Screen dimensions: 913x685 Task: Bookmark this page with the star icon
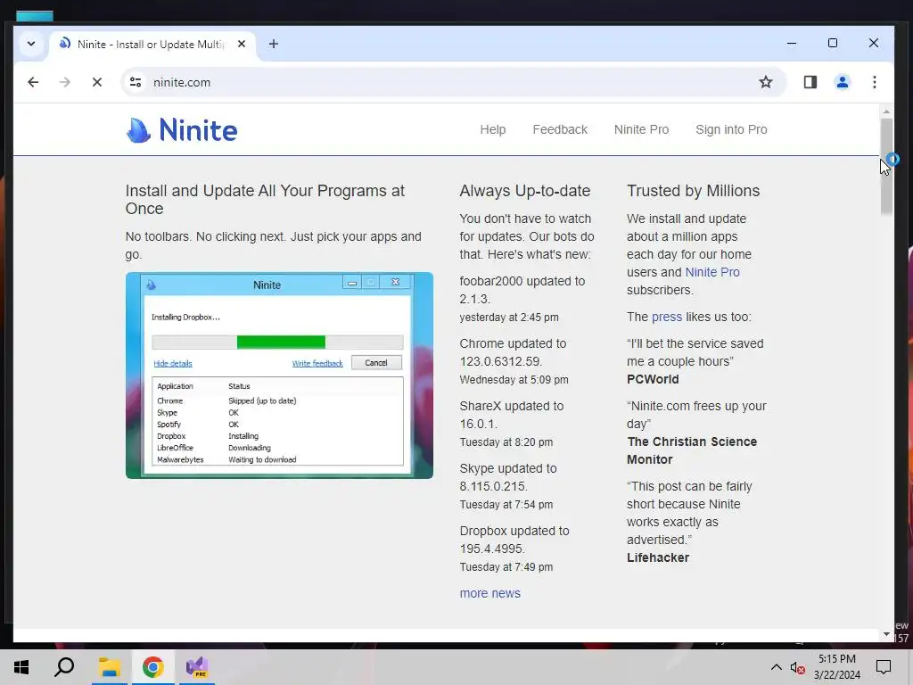(x=765, y=82)
